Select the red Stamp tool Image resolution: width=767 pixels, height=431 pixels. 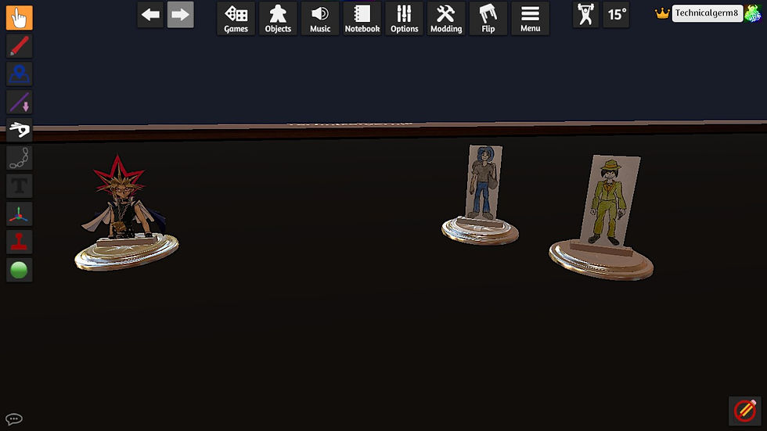point(19,242)
